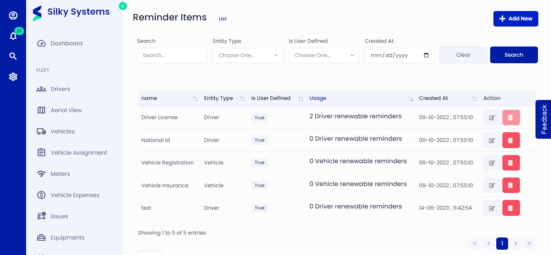Screen dimensions: 551x255
Task: Open the Is User Defined dropdown
Action: [x=323, y=55]
